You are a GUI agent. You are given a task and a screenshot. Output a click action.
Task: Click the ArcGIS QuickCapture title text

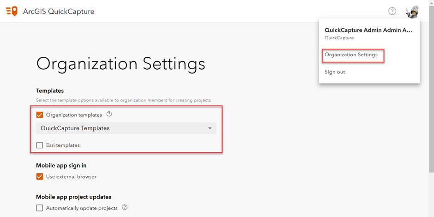pyautogui.click(x=59, y=12)
